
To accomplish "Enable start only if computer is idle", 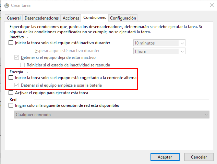I will click(x=11, y=43).
